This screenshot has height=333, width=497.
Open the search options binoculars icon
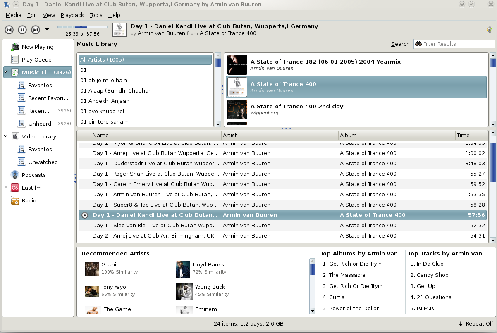click(418, 44)
